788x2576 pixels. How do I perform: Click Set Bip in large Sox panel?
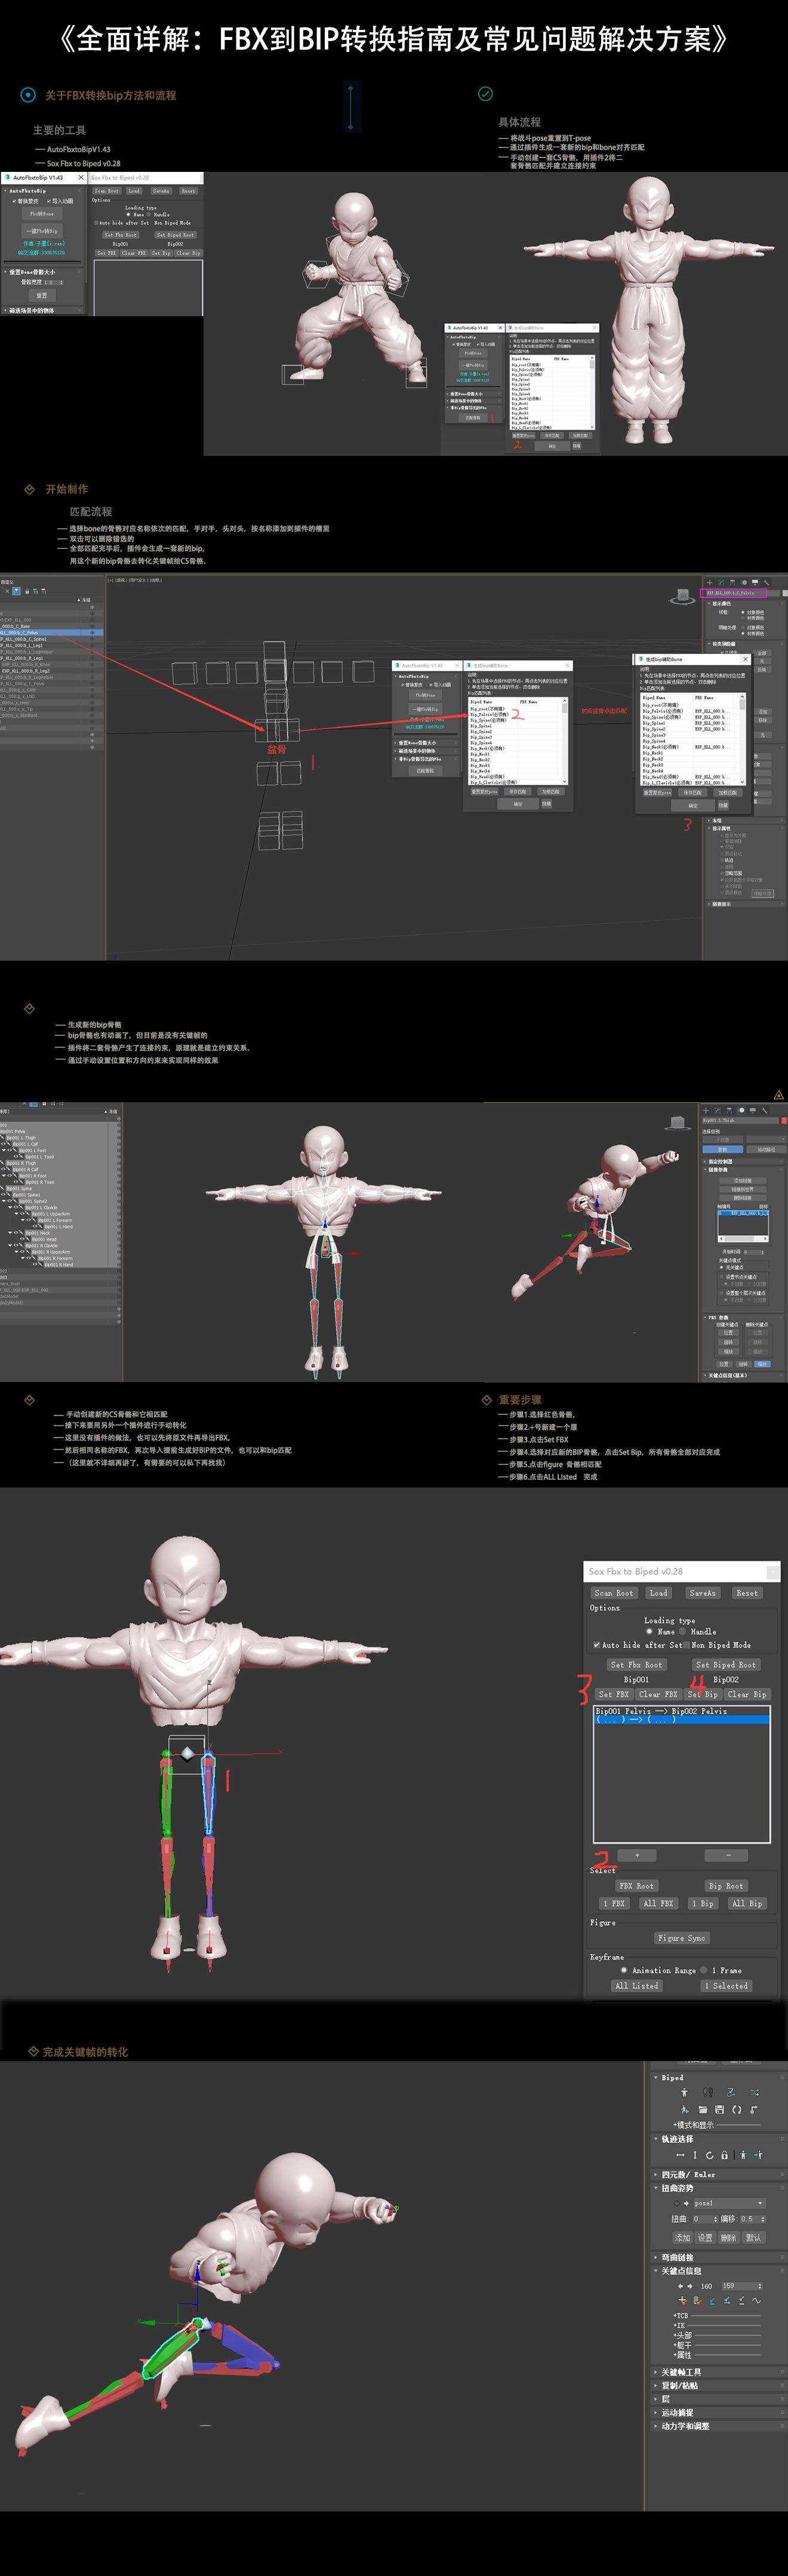(703, 1695)
